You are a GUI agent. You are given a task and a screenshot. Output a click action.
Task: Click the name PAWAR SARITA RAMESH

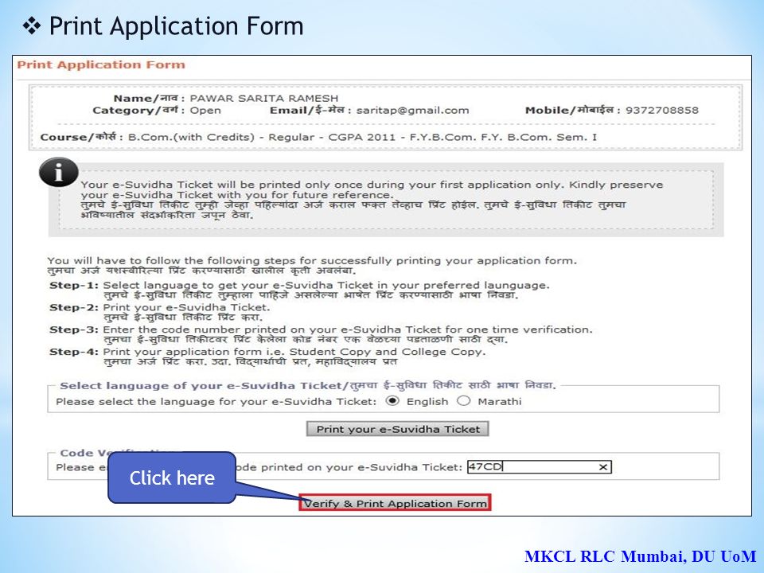[x=263, y=99]
